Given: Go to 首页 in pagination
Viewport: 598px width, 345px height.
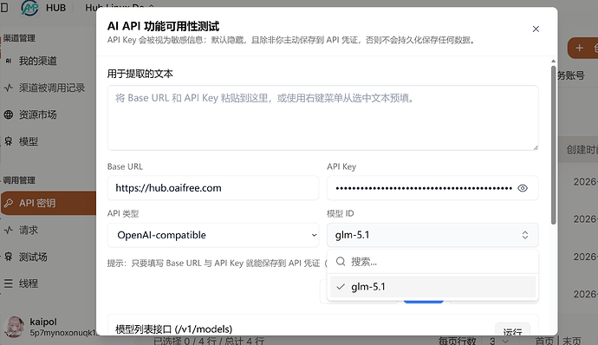Looking at the screenshot, I should 544,341.
